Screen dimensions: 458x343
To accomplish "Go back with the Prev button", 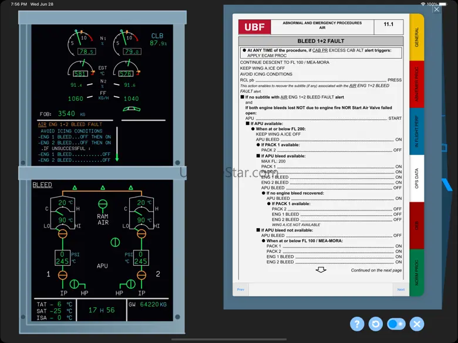I will click(x=241, y=289).
